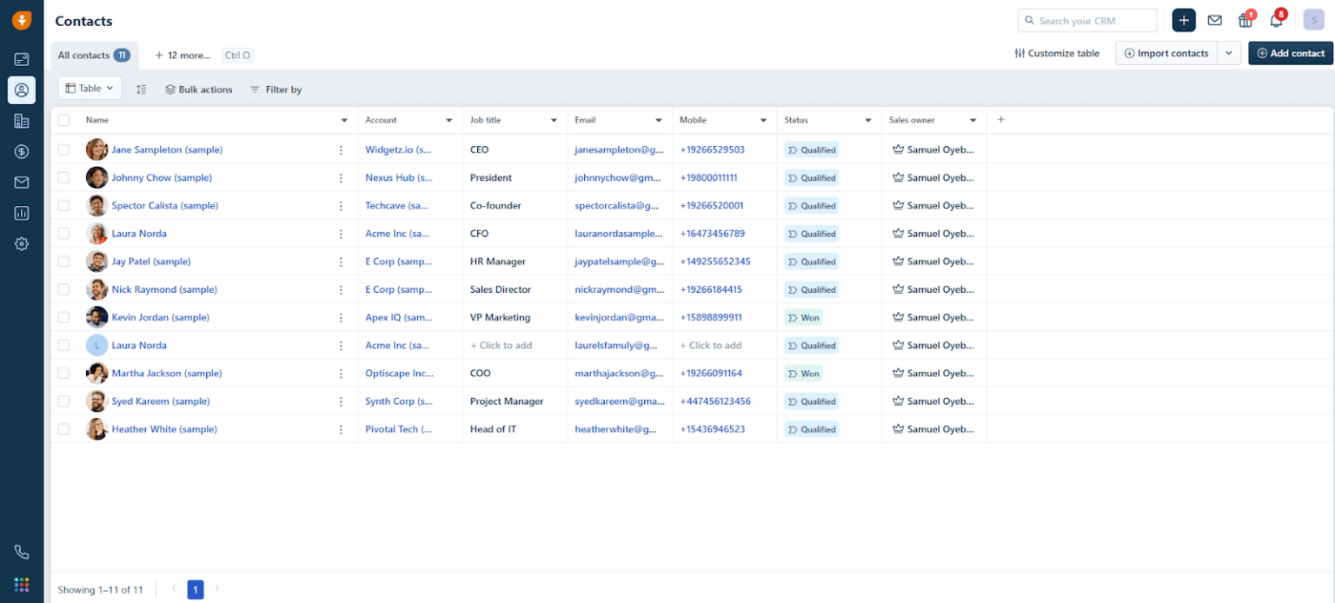The height and width of the screenshot is (603, 1335).
Task: Click the Add contact button
Action: tap(1290, 53)
